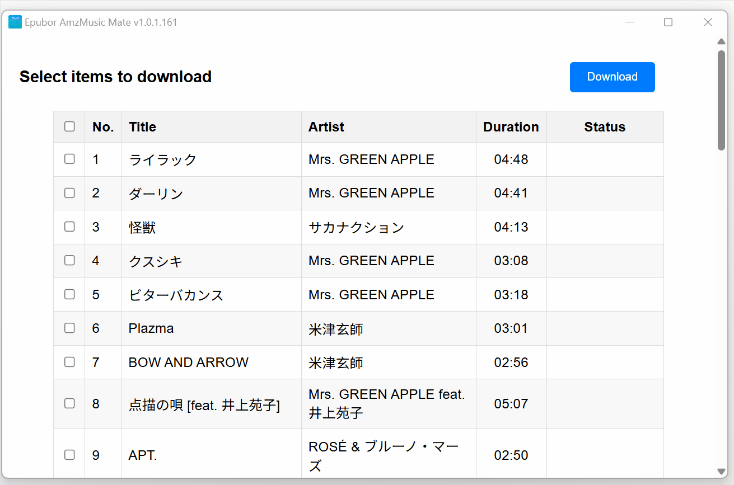
Task: Minimize the AmzMusic Mate window
Action: (x=629, y=22)
